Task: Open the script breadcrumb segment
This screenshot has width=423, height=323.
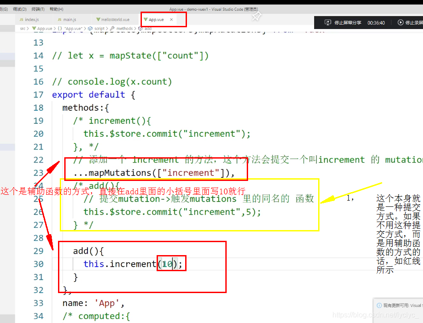Action: 99,28
